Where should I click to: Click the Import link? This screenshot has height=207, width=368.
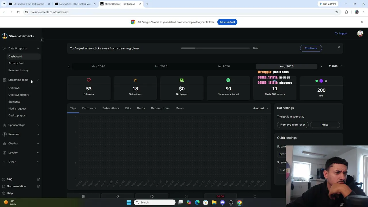pyautogui.click(x=341, y=33)
